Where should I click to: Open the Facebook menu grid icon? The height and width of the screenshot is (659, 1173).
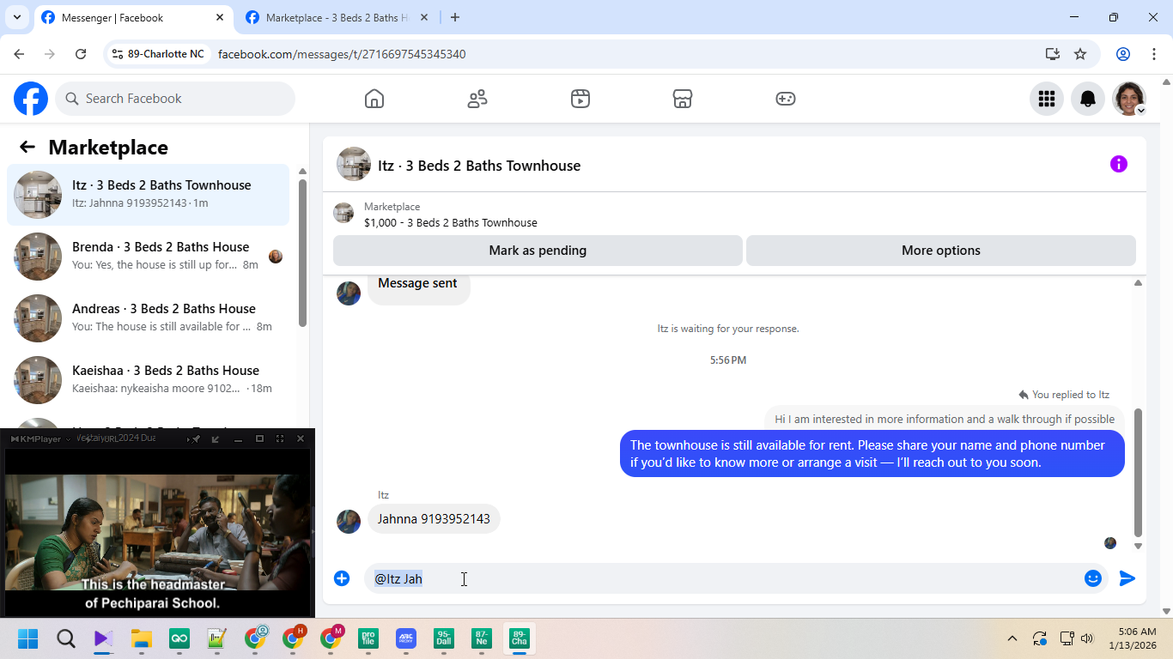tap(1046, 99)
